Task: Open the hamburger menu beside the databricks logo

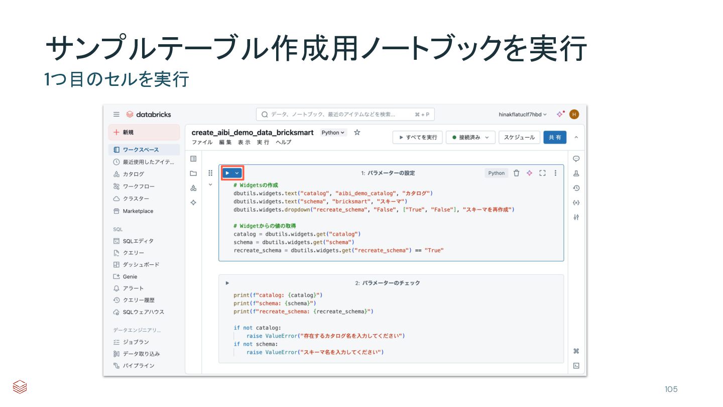Action: pos(116,115)
